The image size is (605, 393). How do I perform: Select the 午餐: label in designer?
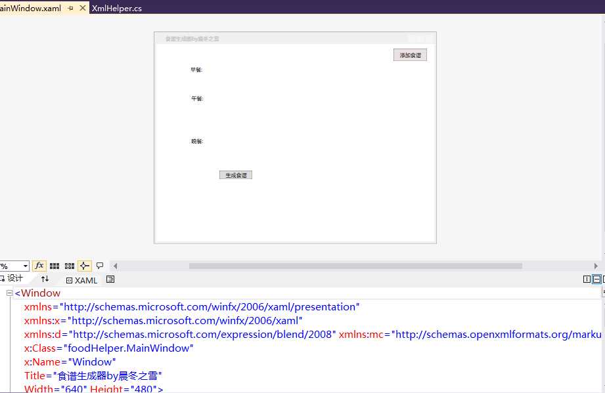[x=197, y=98]
